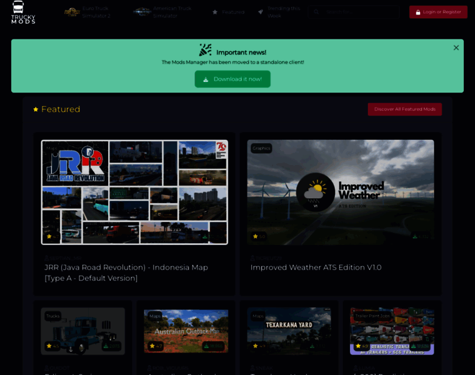475x375 pixels.
Task: Go to Featured in the navigation bar
Action: (229, 12)
